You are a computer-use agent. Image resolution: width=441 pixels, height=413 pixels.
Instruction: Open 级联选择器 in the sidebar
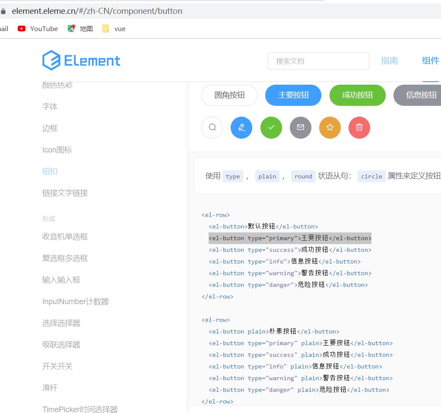61,344
